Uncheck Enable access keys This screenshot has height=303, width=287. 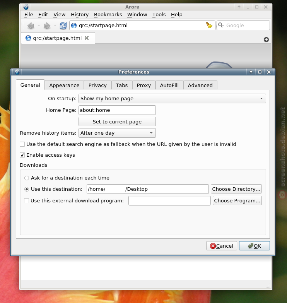tap(22, 155)
